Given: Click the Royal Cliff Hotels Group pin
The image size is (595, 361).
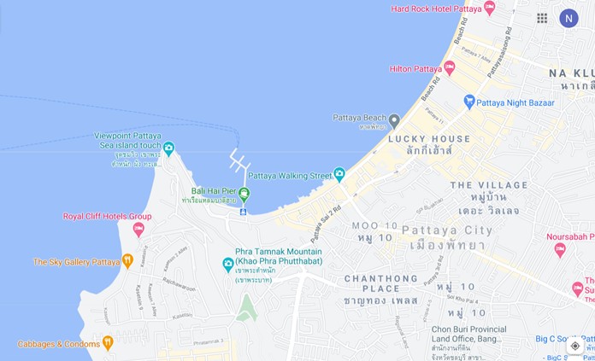Looking at the screenshot, I should tap(138, 230).
